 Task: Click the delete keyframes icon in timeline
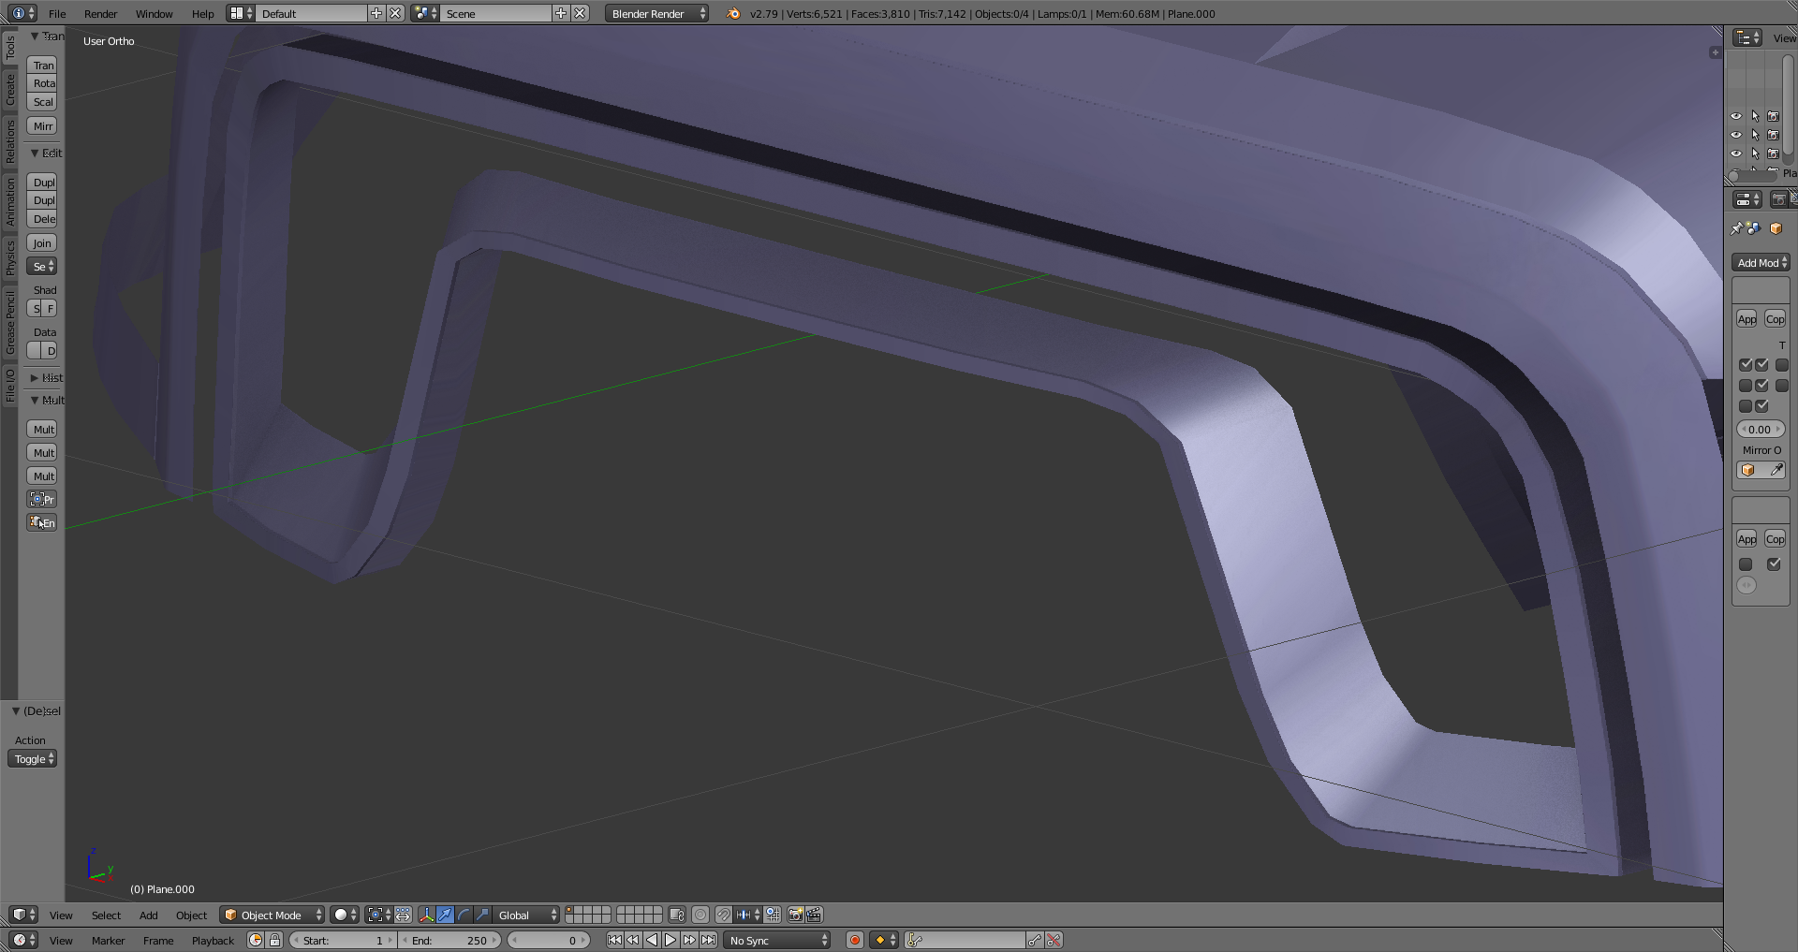(x=1054, y=940)
